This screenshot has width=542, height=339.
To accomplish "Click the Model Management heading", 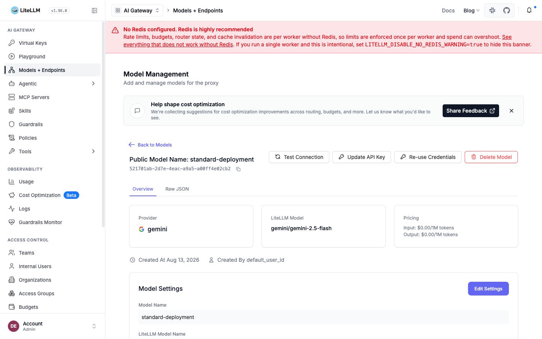I will pyautogui.click(x=156, y=74).
